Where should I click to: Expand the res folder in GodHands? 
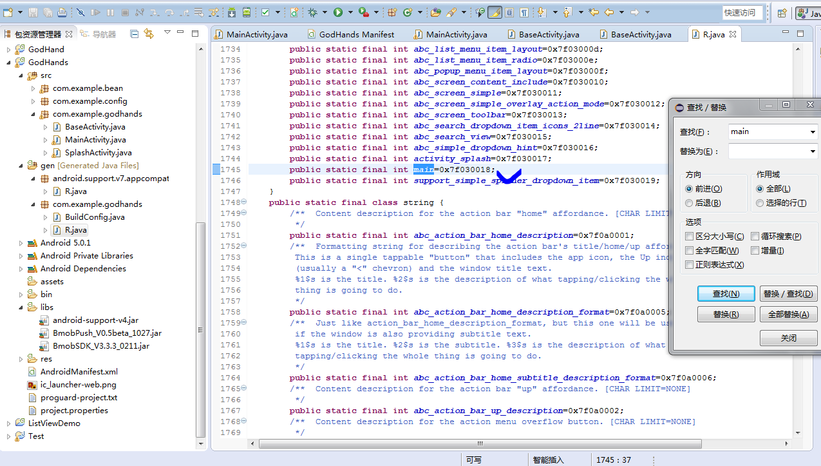tap(21, 359)
